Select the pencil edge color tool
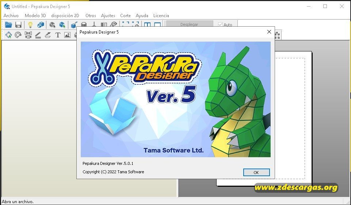 [38, 35]
